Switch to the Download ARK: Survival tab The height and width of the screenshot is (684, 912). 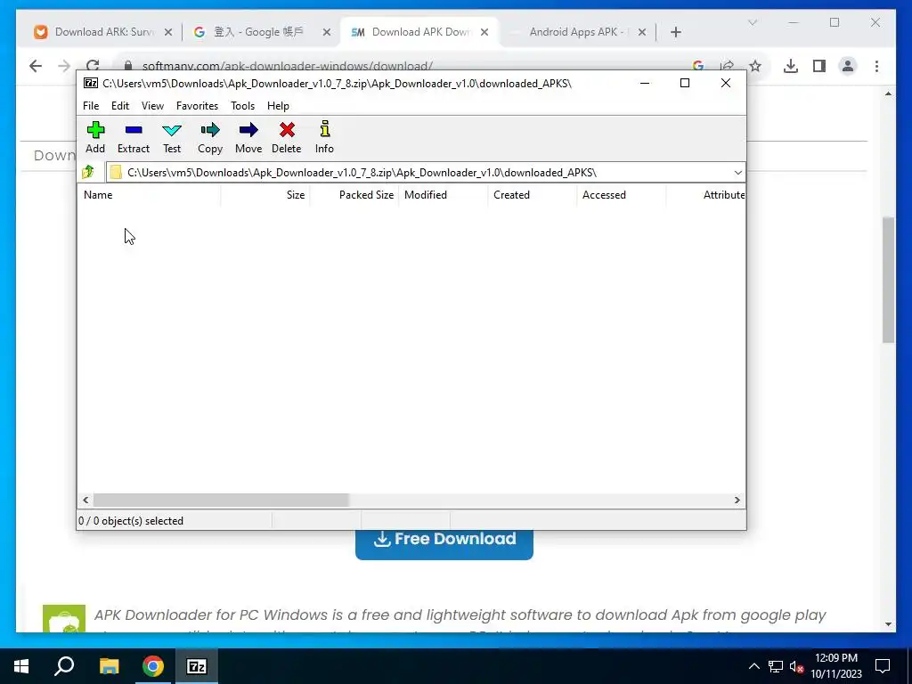(x=103, y=32)
